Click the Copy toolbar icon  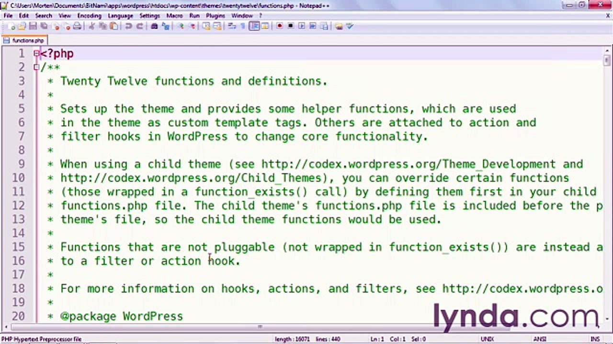[102, 26]
